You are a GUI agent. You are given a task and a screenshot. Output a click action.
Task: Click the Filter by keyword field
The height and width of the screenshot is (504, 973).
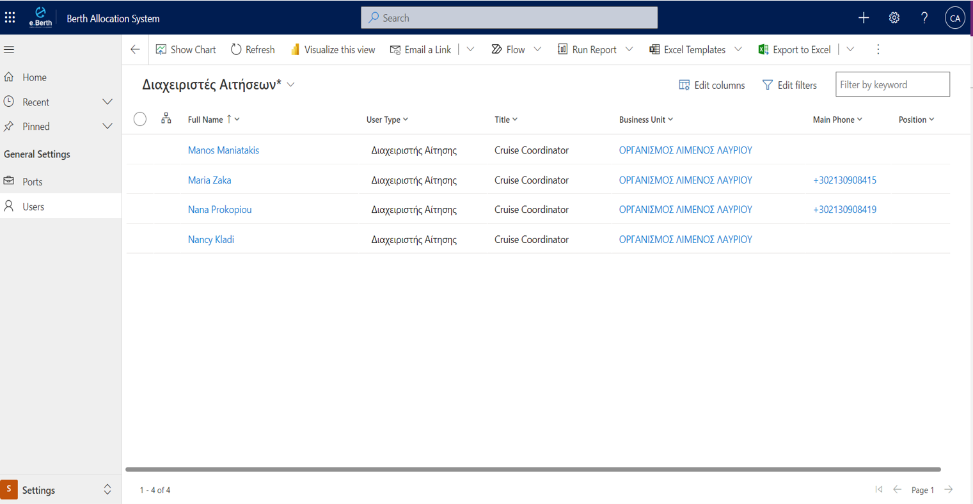[x=892, y=84]
